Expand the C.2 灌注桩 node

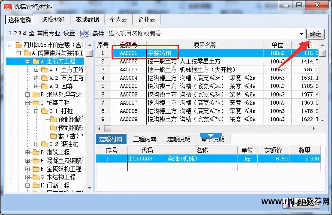(36, 144)
